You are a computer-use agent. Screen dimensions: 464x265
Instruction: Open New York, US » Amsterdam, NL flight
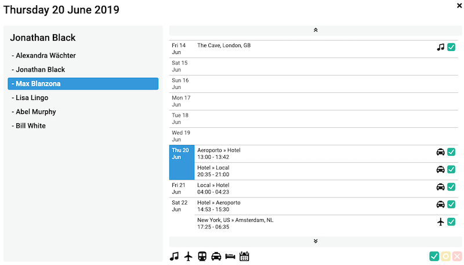click(x=235, y=224)
